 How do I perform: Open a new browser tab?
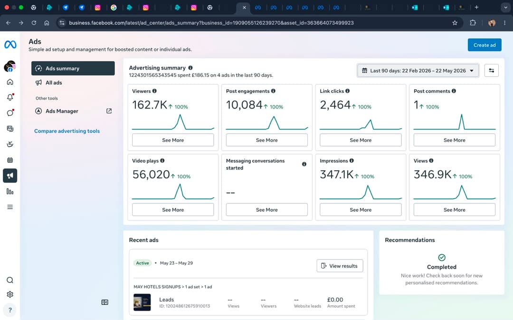pyautogui.click(x=476, y=7)
